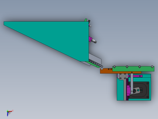Click the blue downward axis of the orientation triad

pos(8,114)
